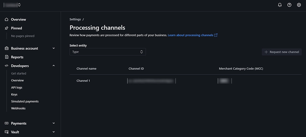This screenshot has height=137, width=306.
Task: Click the No pages pinned text
Action: click(x=23, y=36)
